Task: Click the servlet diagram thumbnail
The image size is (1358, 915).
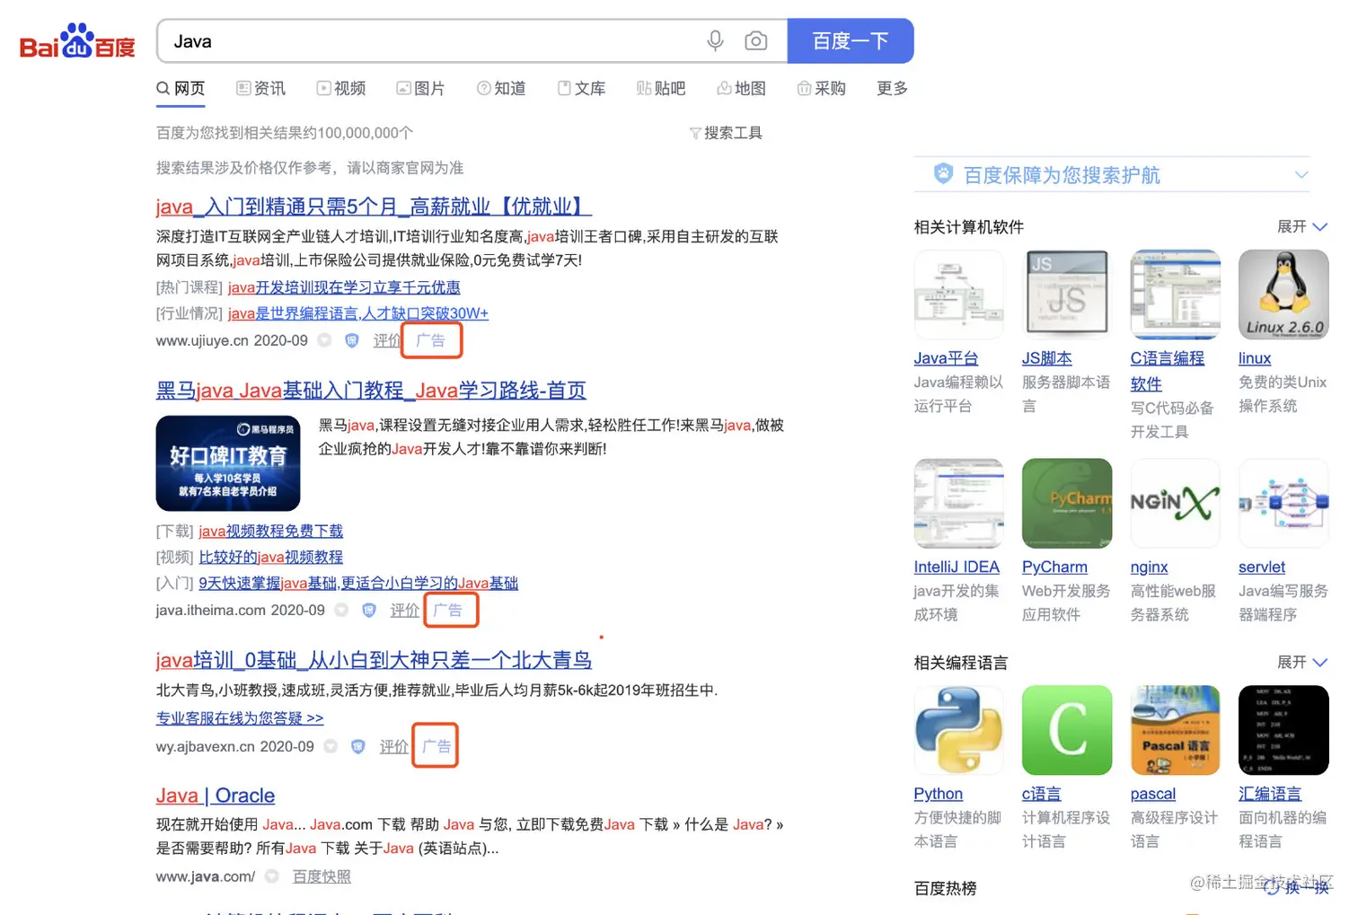Action: (x=1283, y=504)
